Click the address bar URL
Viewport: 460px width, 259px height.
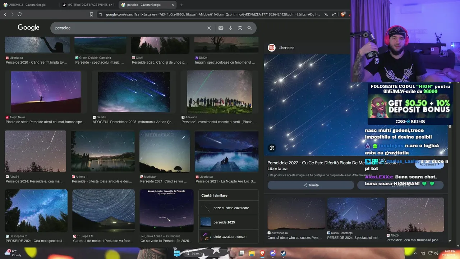[x=212, y=14]
